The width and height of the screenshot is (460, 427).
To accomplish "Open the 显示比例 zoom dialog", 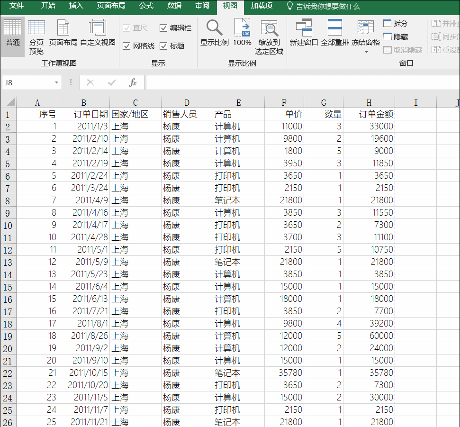I will coord(215,33).
